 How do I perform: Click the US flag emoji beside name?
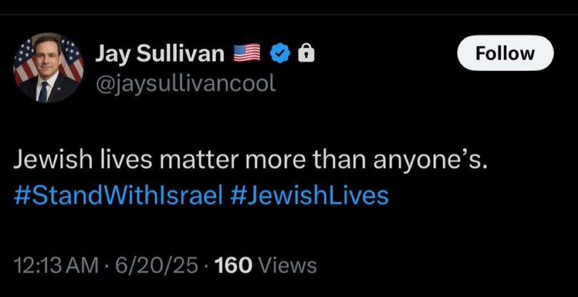[246, 54]
